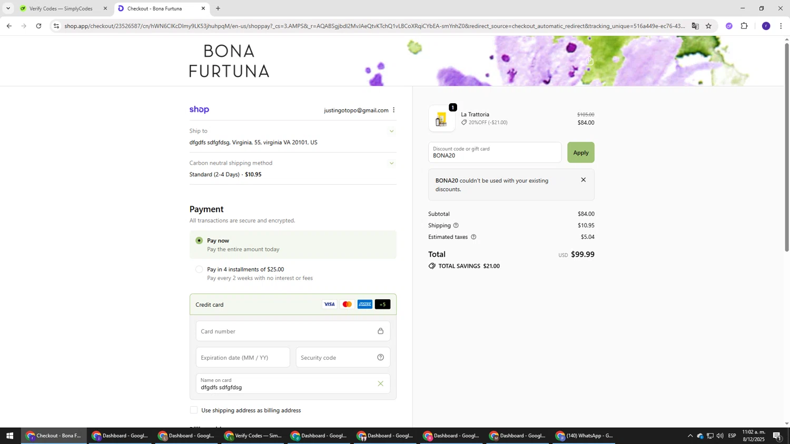Select Pay in 4 installments of $25.00

click(199, 269)
